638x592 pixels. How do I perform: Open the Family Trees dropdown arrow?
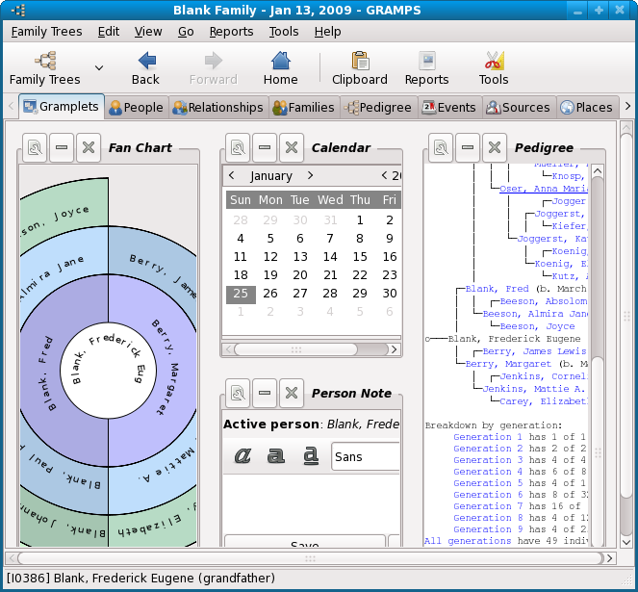(99, 68)
